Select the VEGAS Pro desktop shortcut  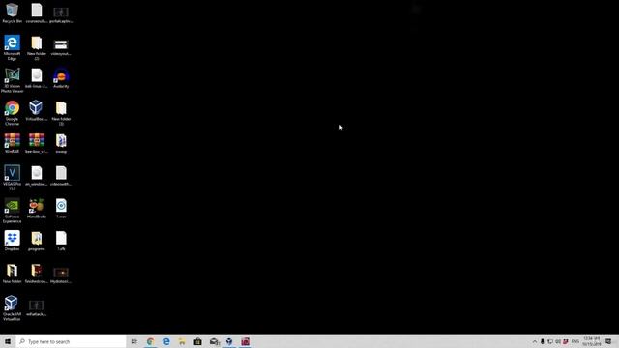click(12, 178)
